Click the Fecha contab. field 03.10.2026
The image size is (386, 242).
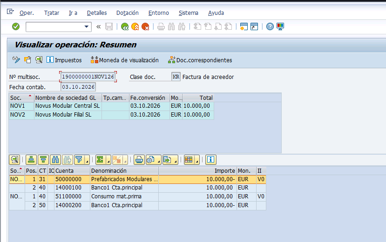pos(78,87)
